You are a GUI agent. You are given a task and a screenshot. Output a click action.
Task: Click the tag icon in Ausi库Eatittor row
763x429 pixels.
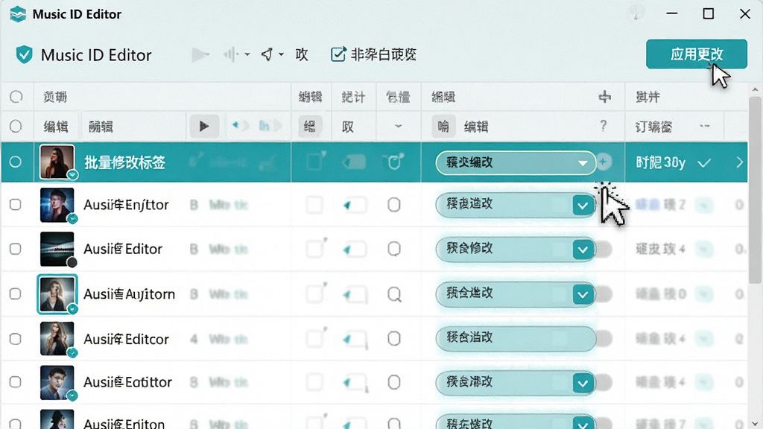[x=354, y=384]
